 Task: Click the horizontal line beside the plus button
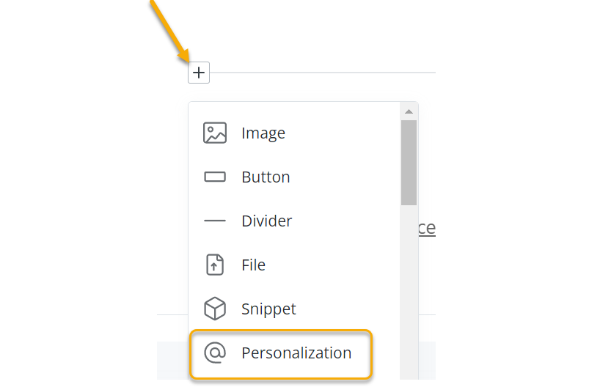(323, 73)
